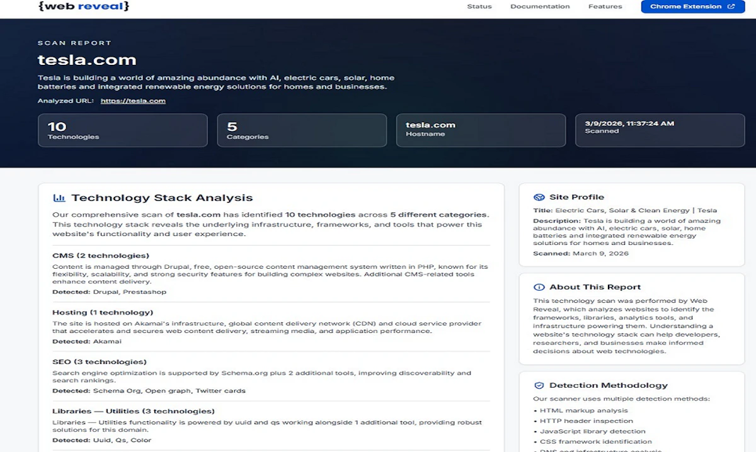Click the HTTP header inspection bullet

pyautogui.click(x=583, y=421)
